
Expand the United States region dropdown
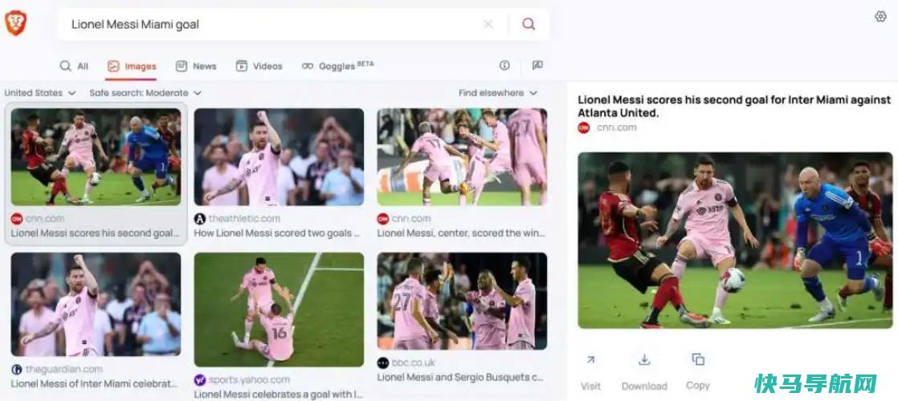click(x=40, y=93)
